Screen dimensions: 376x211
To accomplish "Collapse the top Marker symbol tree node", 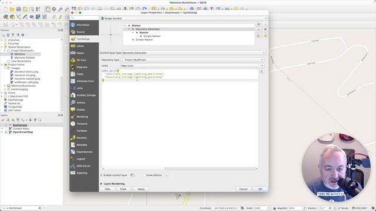I will tap(125, 26).
